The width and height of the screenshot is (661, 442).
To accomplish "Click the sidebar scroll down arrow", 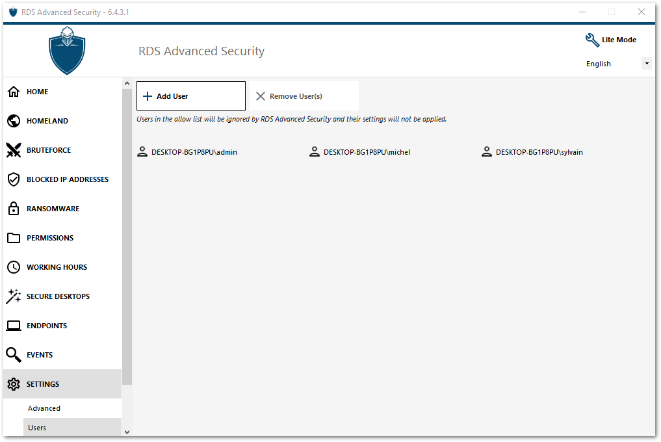I will coord(127,432).
